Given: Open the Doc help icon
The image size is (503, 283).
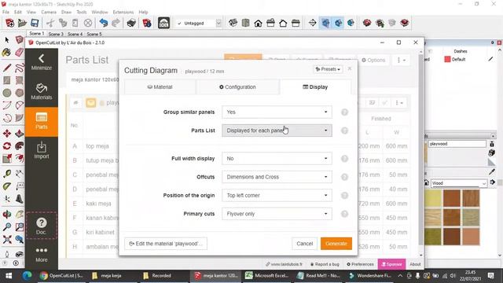Looking at the screenshot, I should [x=42, y=226].
